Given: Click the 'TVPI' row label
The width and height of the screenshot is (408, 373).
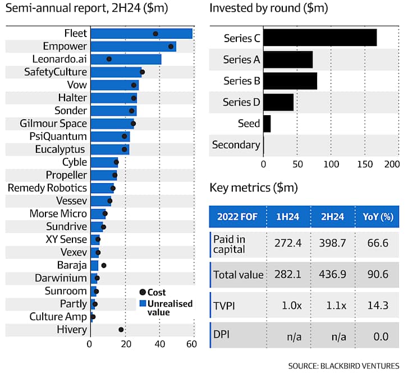Looking at the screenshot, I should coord(224,306).
